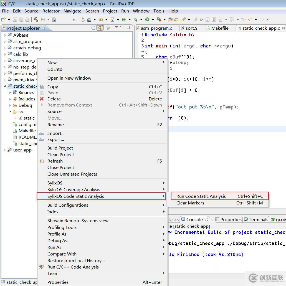The image size is (286, 286).
Task: Select Run Code Static Analysis menu item
Action: pyautogui.click(x=201, y=196)
